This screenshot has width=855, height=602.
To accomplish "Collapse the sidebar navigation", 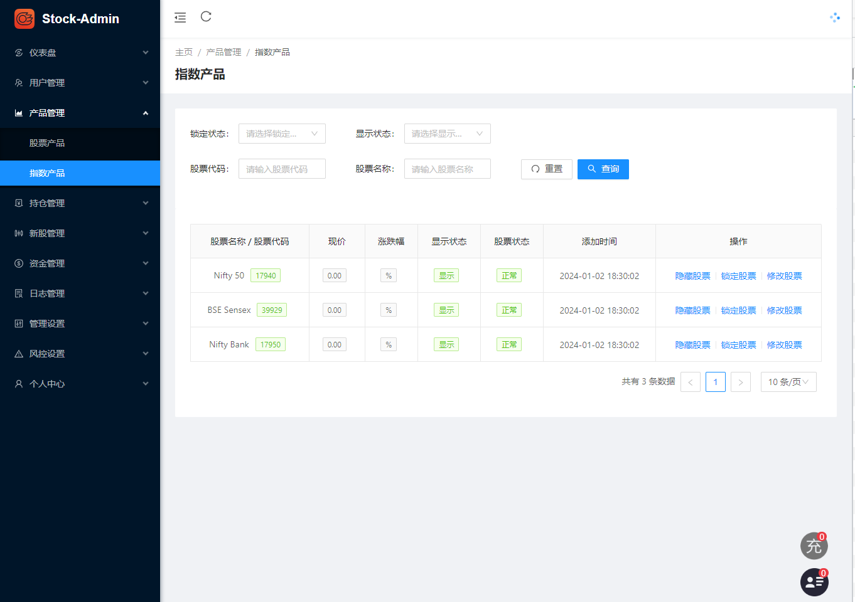I will tap(180, 17).
